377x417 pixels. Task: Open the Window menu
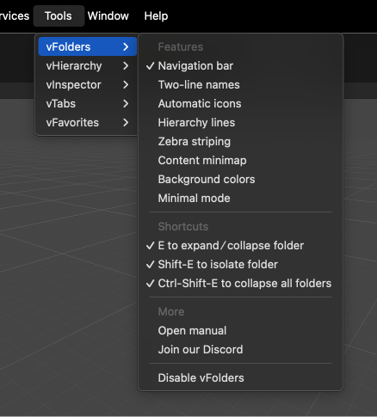tap(108, 16)
